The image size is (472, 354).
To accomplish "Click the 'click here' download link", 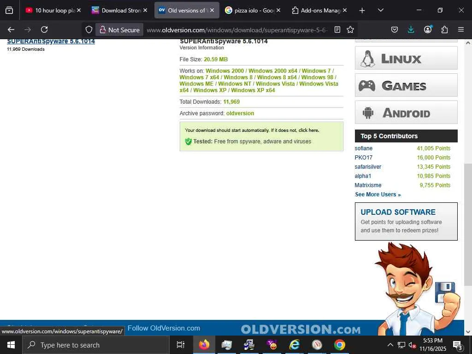I will (308, 130).
